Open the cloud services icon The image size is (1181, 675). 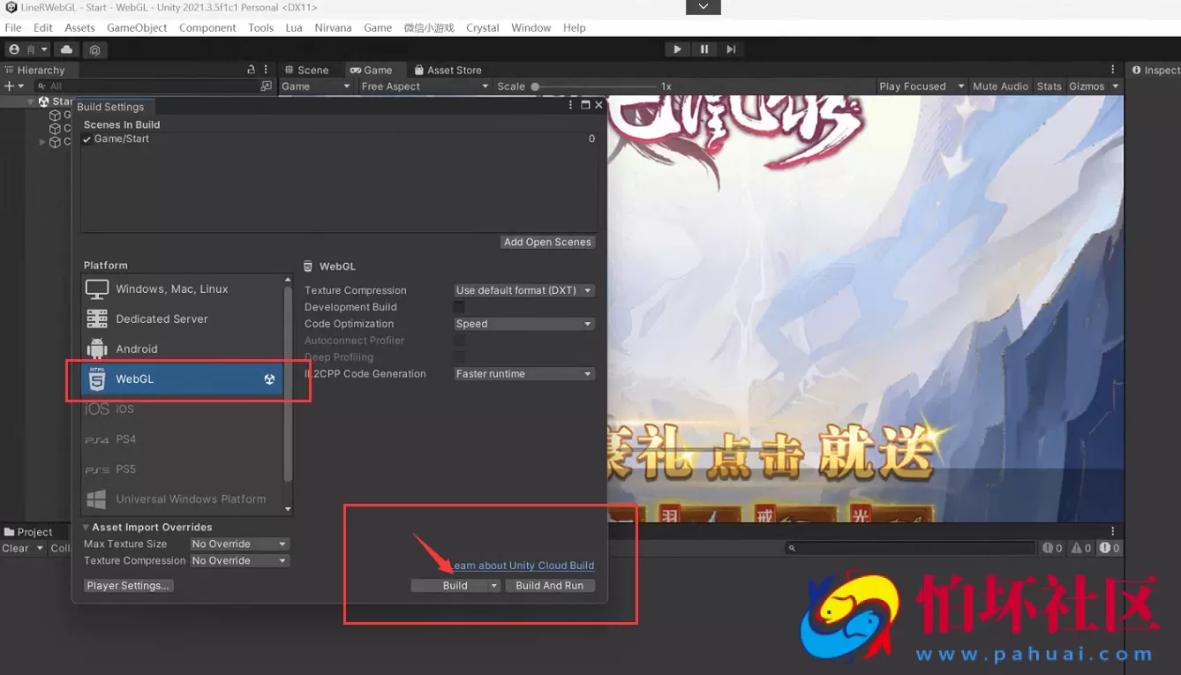[66, 49]
